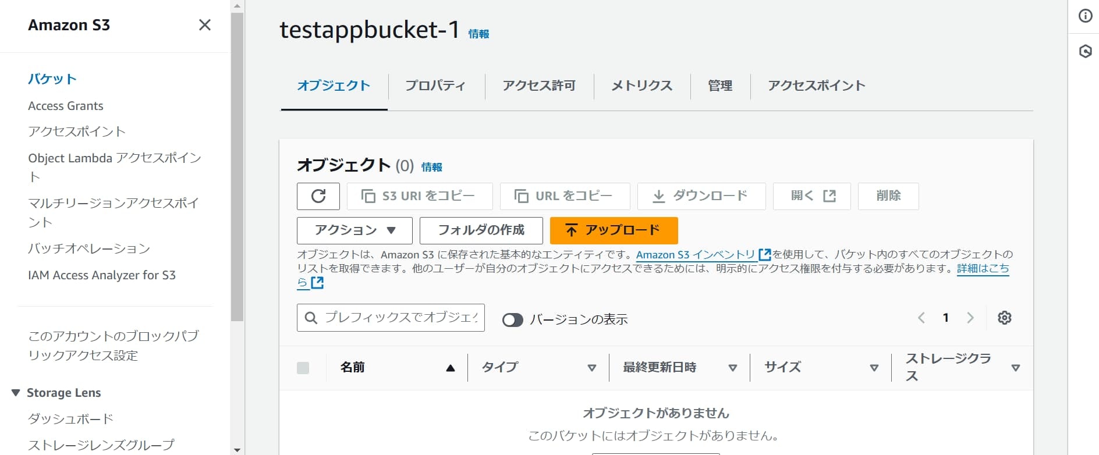Image resolution: width=1099 pixels, height=455 pixels.
Task: Open ダッシュボード under Storage Lens
Action: 70,419
